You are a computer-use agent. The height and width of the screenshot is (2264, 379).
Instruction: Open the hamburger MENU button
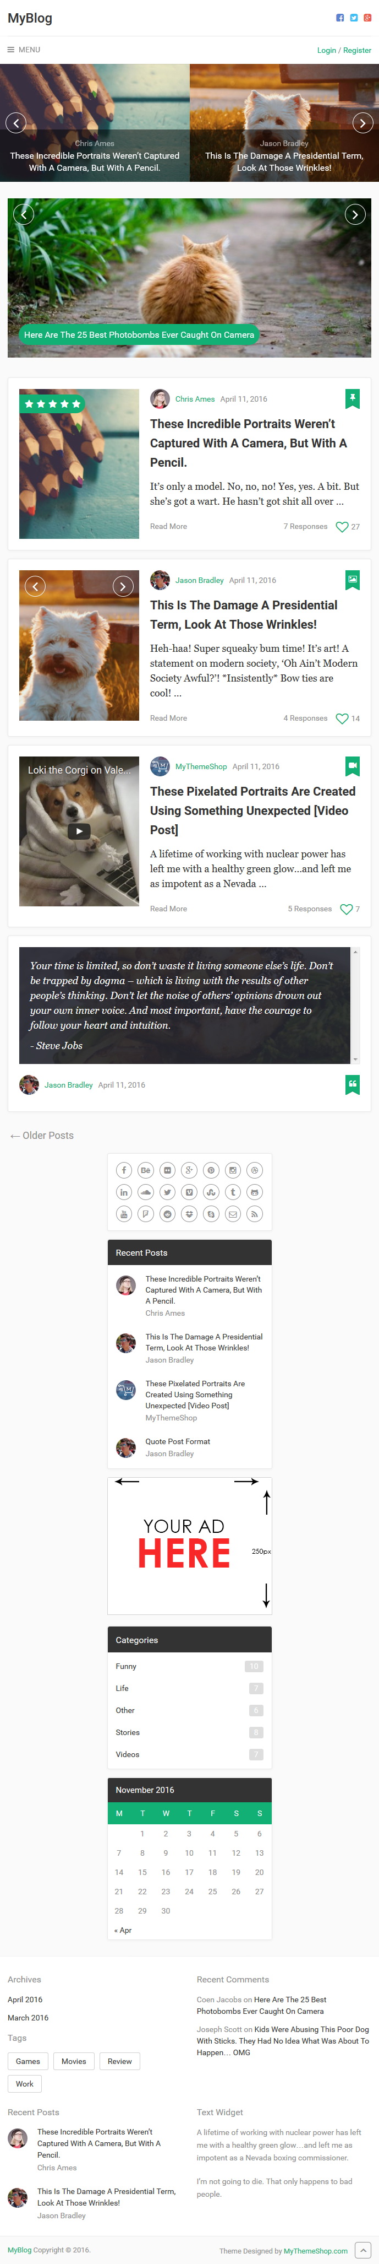[24, 50]
